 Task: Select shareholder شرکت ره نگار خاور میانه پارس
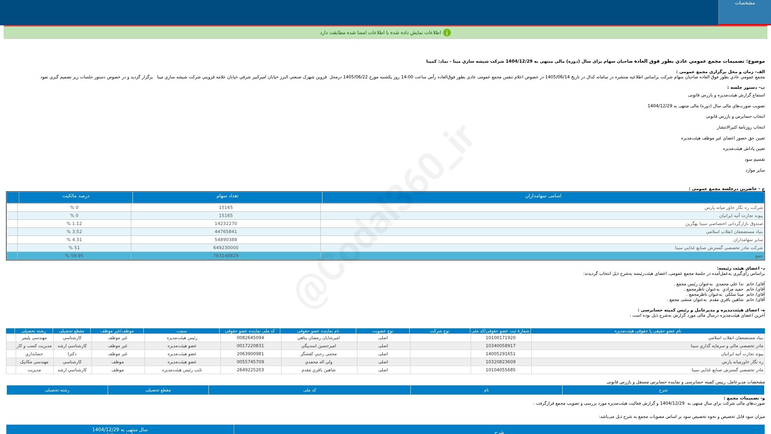point(733,208)
